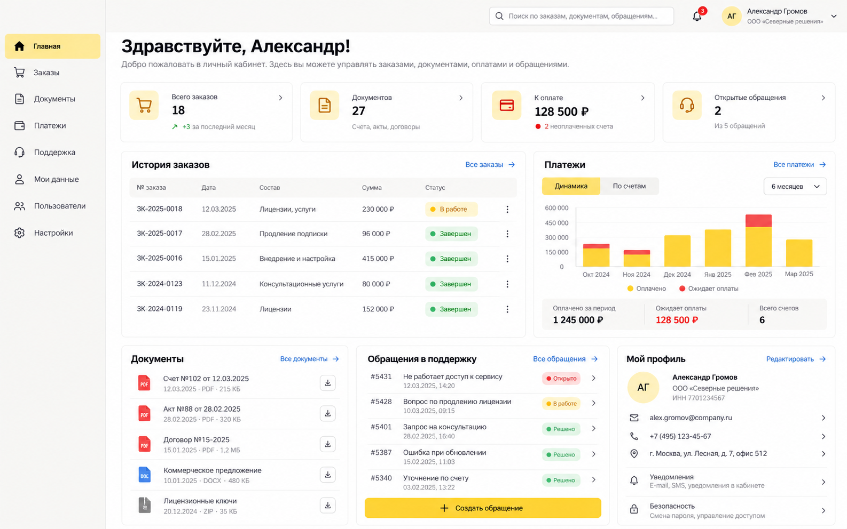Viewport: 847px width, 529px height.
Task: Expand the Документов card arrow
Action: point(461,98)
